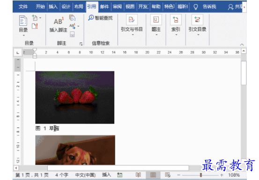The image size is (259, 180).
Task: Click the zoom in plus button
Action: click(x=222, y=175)
